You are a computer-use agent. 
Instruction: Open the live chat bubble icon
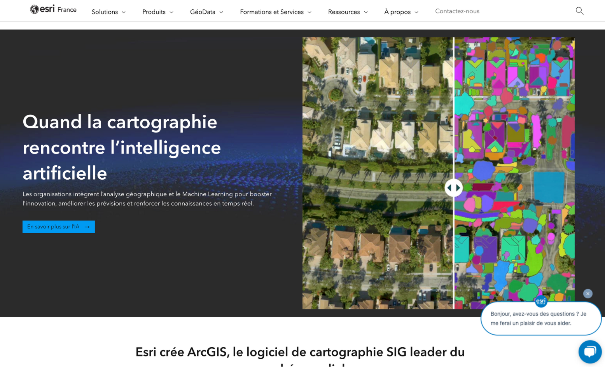tap(590, 351)
